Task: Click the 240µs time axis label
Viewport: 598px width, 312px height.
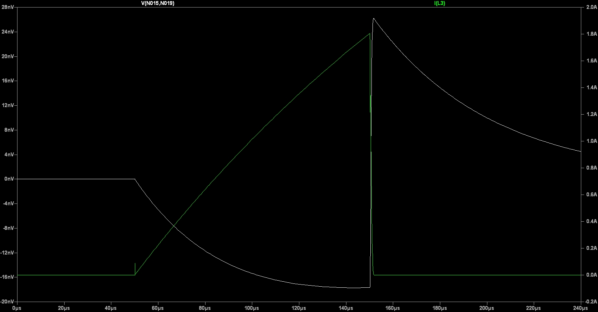Action: (x=581, y=308)
